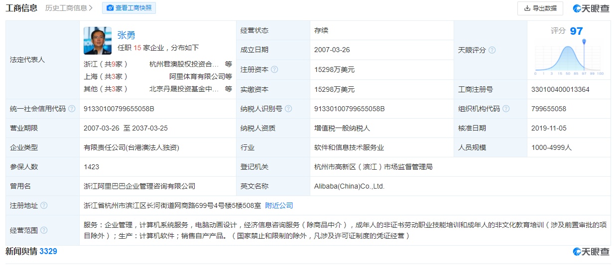Click the help icon next to 天眼评分

pyautogui.click(x=492, y=50)
